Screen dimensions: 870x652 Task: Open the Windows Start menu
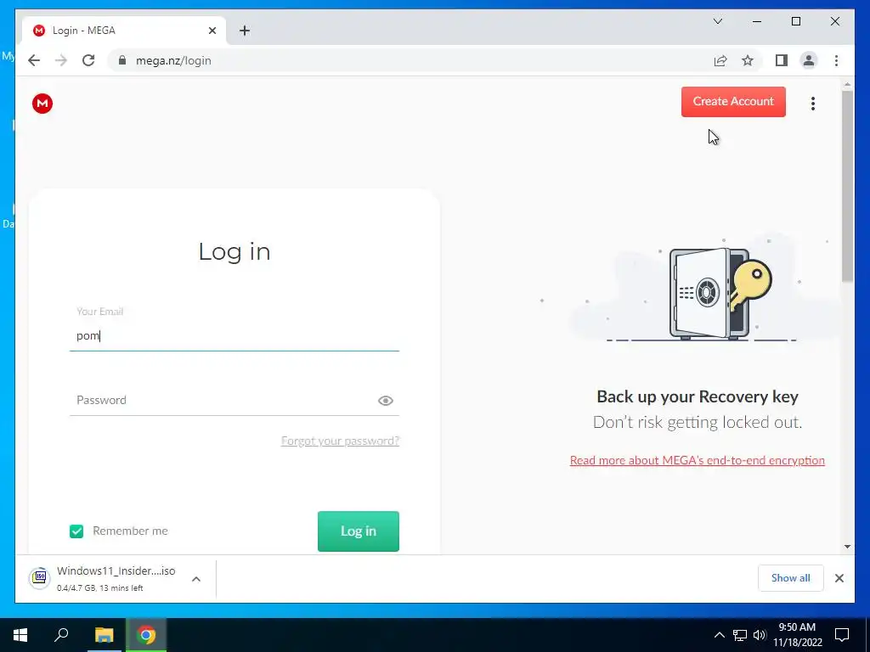(x=20, y=635)
